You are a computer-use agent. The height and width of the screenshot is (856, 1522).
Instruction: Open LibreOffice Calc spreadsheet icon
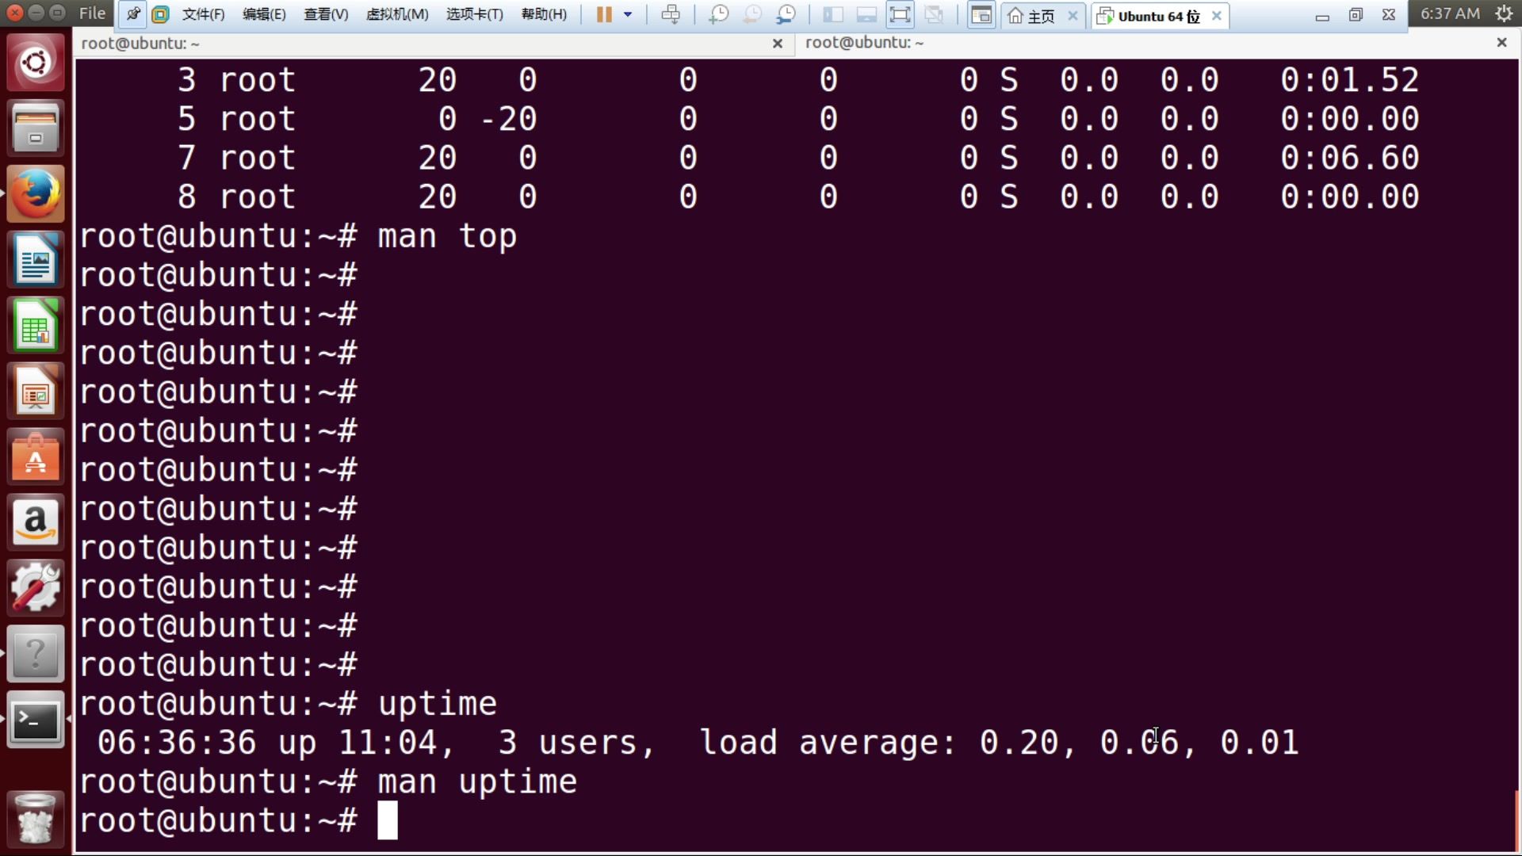(x=36, y=326)
